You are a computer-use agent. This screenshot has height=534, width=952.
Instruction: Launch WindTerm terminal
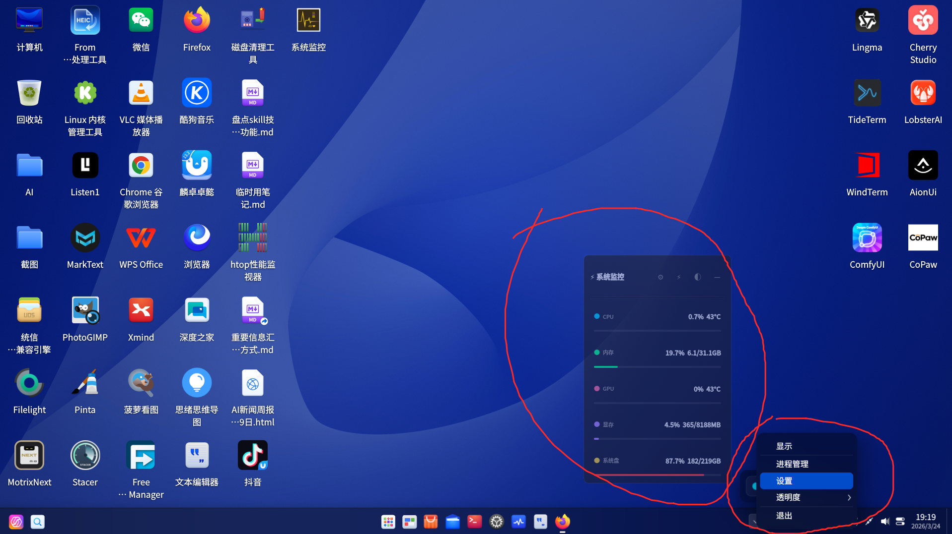pos(867,165)
